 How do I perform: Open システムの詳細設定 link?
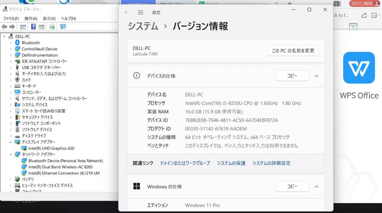point(271,163)
